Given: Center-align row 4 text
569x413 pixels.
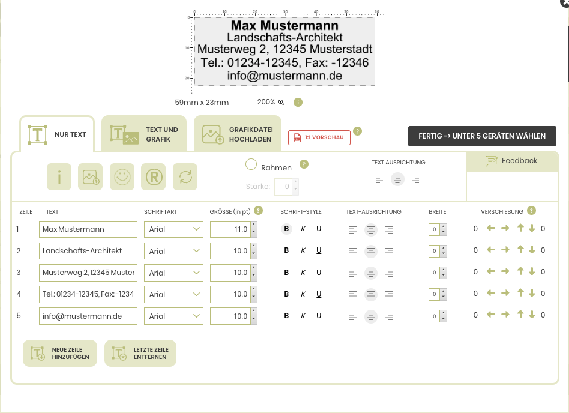Looking at the screenshot, I should click(370, 295).
